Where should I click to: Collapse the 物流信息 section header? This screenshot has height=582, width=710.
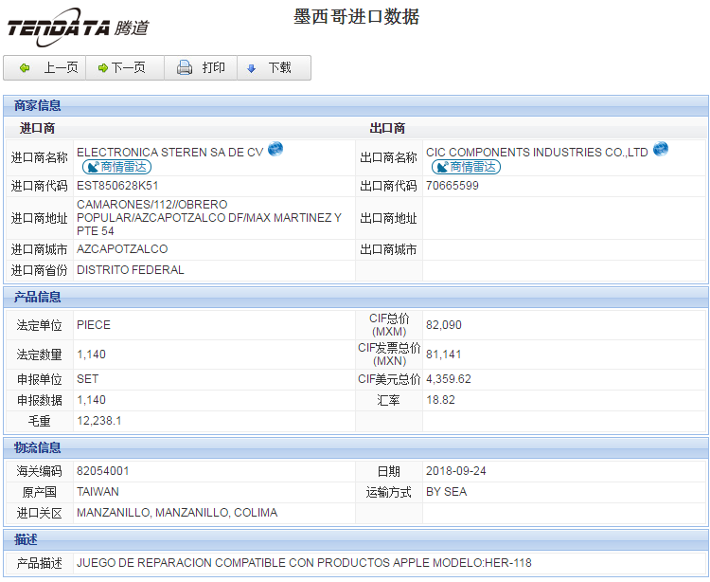coord(38,447)
